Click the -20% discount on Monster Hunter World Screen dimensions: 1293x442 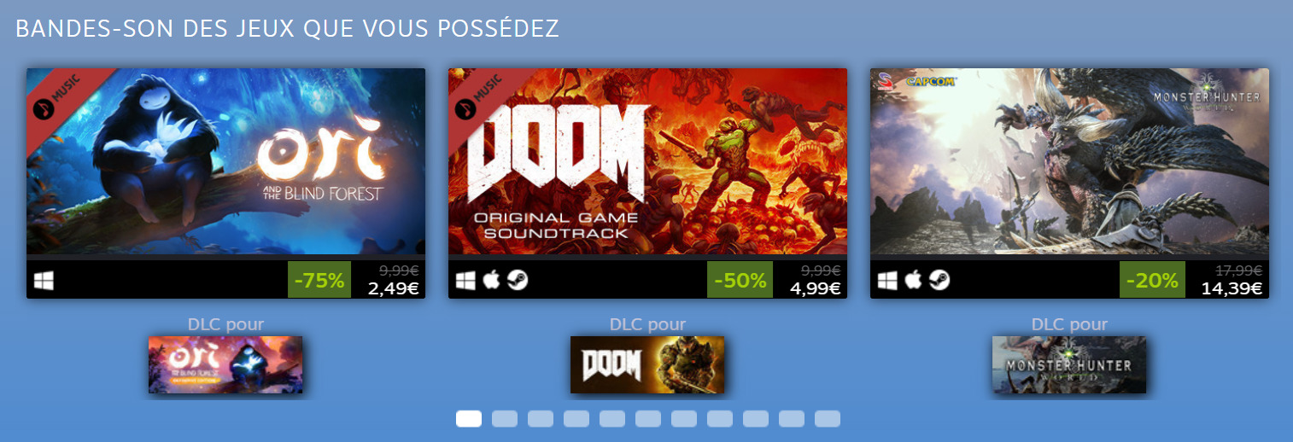(x=1153, y=280)
